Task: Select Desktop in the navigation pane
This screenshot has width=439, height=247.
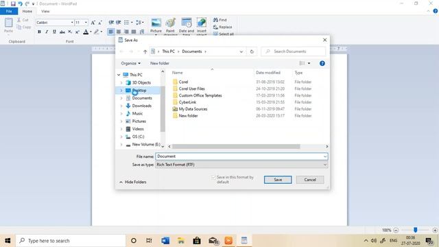Action: pyautogui.click(x=139, y=90)
